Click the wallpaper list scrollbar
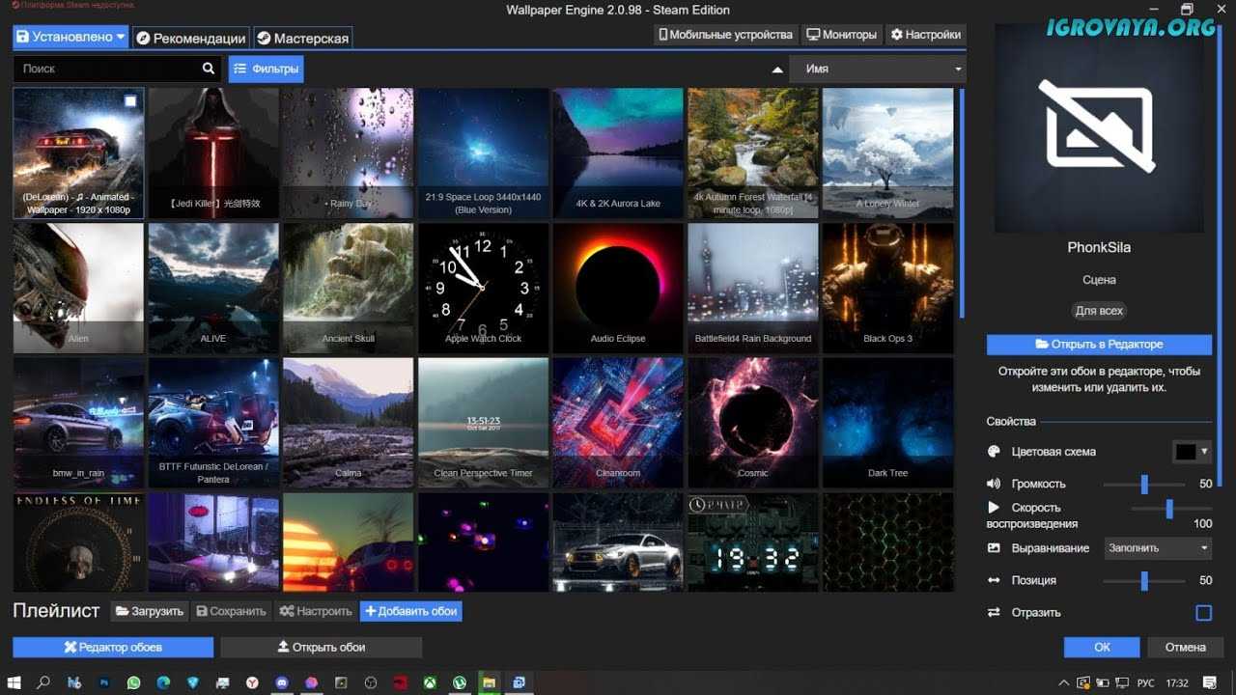This screenshot has width=1236, height=695. pos(961,204)
